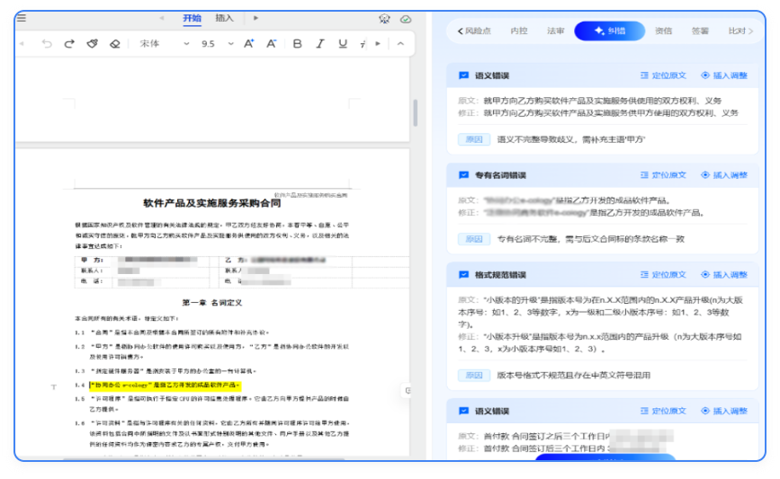Toggle italic formatting
The width and height of the screenshot is (780, 479).
coord(320,44)
